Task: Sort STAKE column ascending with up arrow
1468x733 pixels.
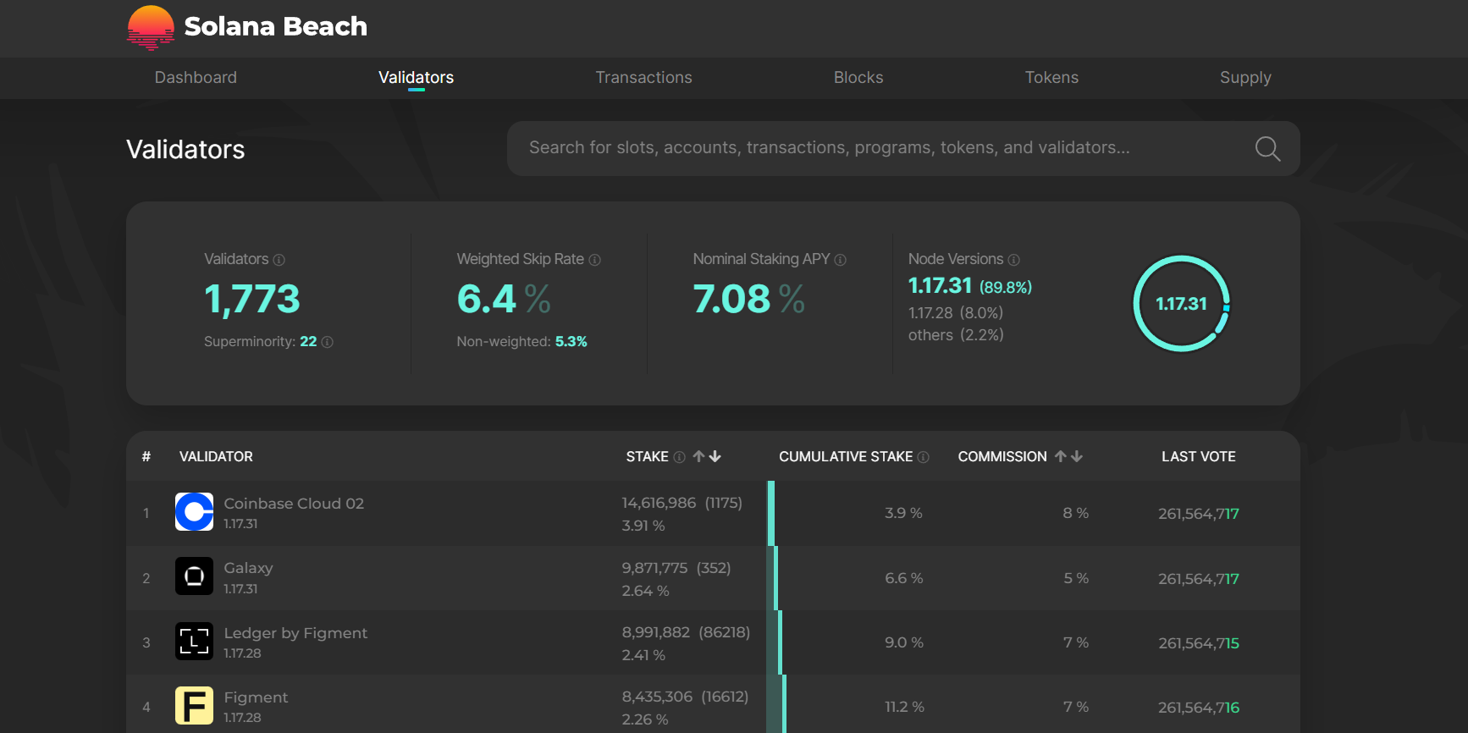Action: (698, 456)
